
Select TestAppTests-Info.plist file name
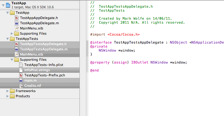(44, 65)
